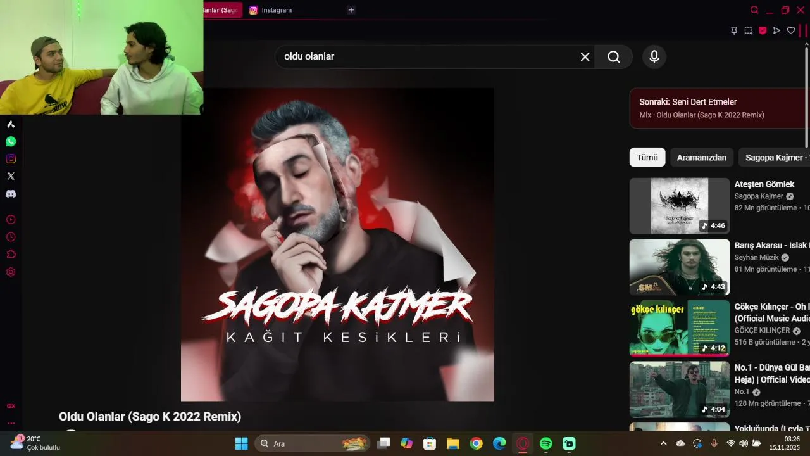Open GÖKÇE KILINÇER channel link
This screenshot has width=810, height=456.
pyautogui.click(x=762, y=331)
